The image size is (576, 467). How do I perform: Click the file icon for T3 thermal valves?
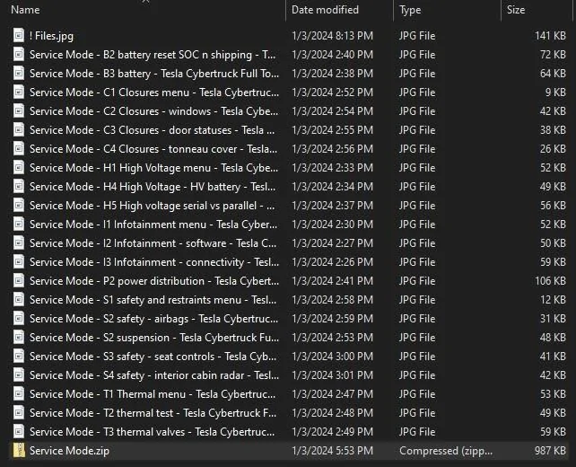point(19,432)
